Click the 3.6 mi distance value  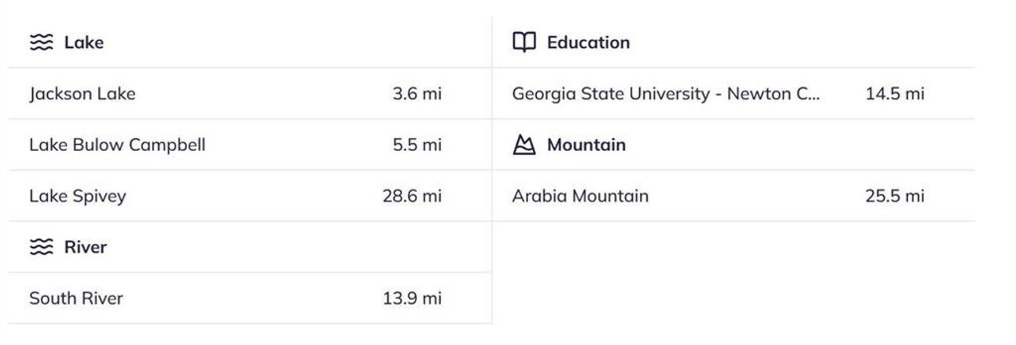click(x=417, y=94)
